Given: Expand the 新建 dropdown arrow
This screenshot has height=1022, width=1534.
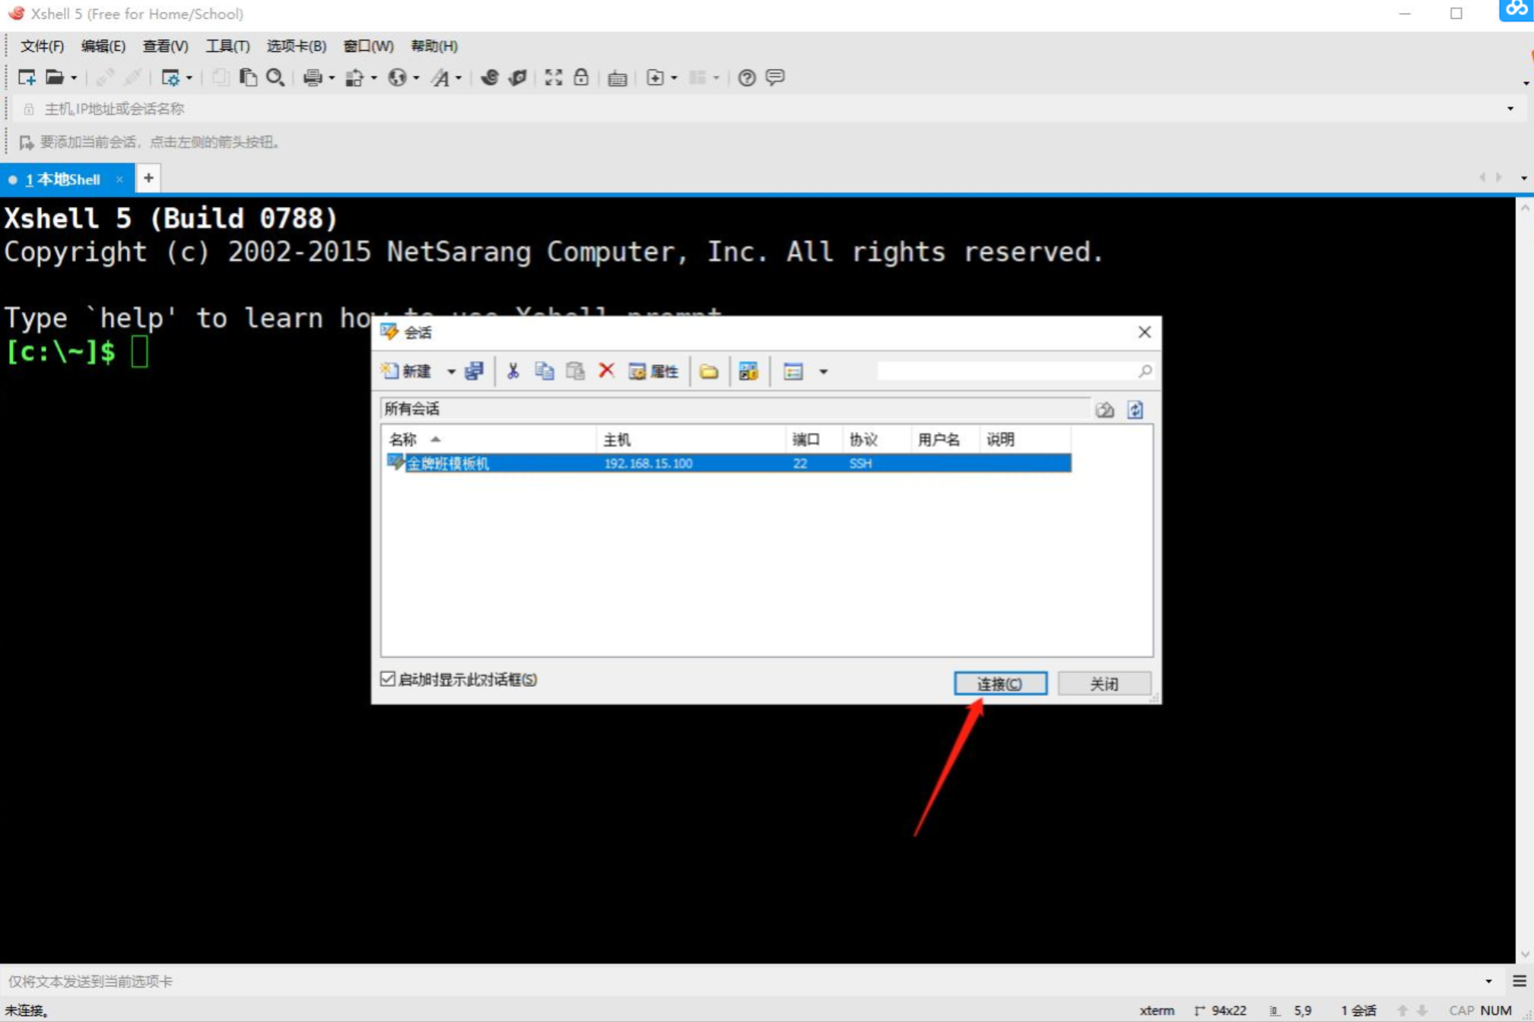Looking at the screenshot, I should (451, 372).
